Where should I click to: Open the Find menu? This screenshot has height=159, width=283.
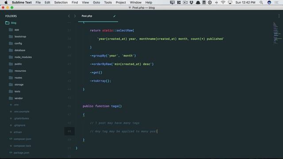pos(75,2)
